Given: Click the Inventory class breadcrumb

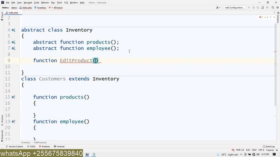Looking at the screenshot, I should tap(40, 8).
